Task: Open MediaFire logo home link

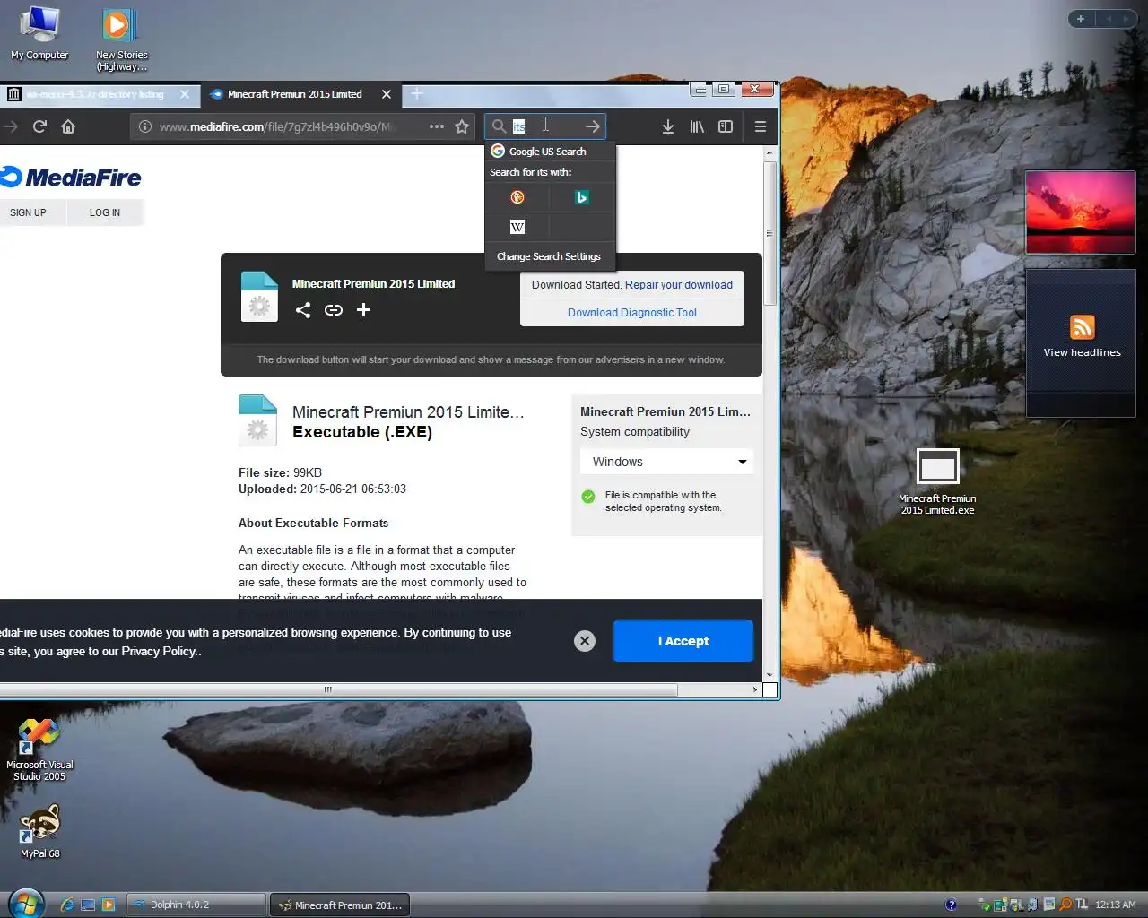Action: coord(71,178)
